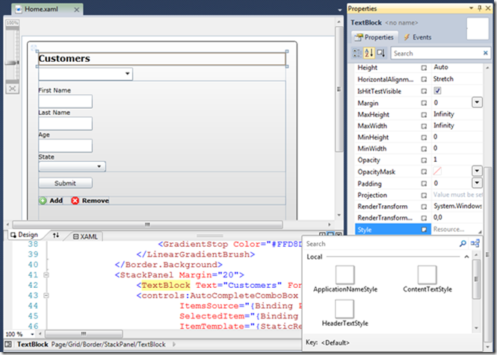Toggle the IsHitTestVisible checkbox

pyautogui.click(x=437, y=91)
